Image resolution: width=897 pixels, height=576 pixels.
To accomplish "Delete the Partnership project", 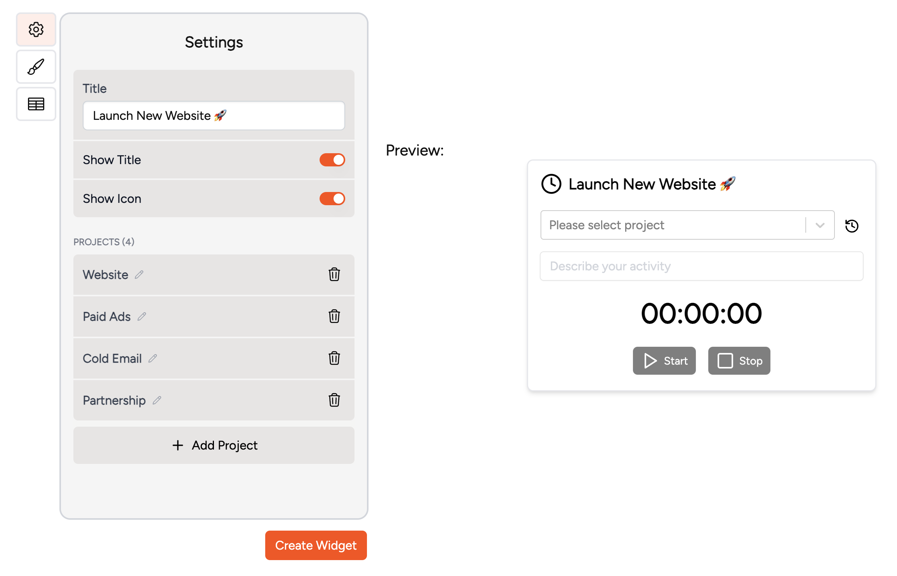I will coord(334,400).
